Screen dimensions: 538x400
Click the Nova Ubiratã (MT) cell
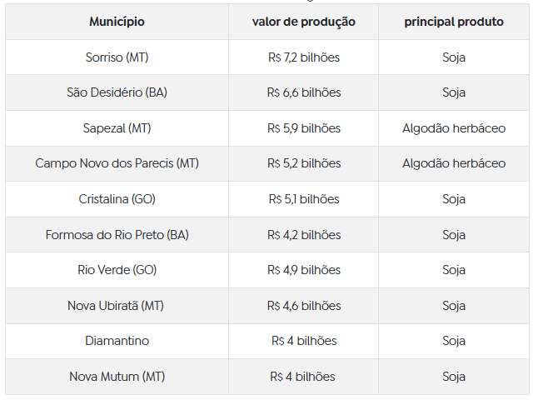tap(117, 306)
